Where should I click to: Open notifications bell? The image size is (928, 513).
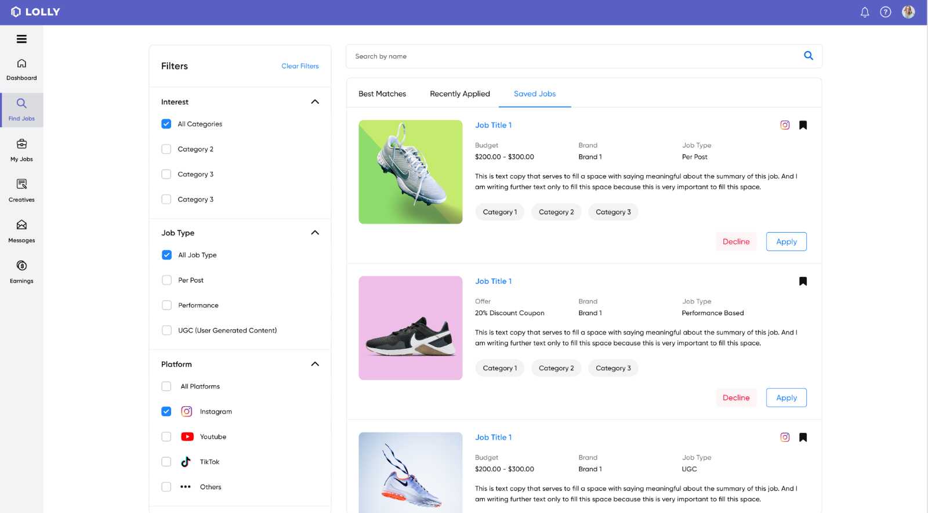[x=865, y=12]
